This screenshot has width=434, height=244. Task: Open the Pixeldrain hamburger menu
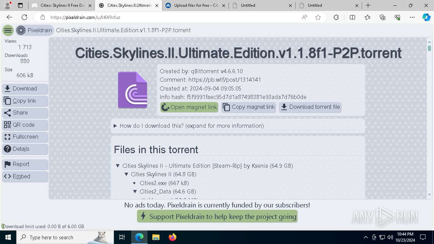click(8, 30)
